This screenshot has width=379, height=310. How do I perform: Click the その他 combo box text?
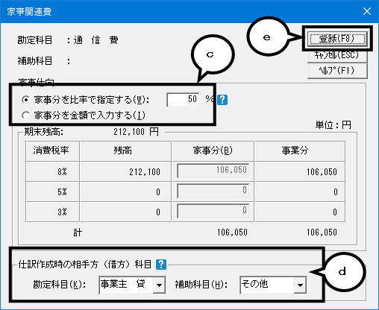tap(267, 285)
